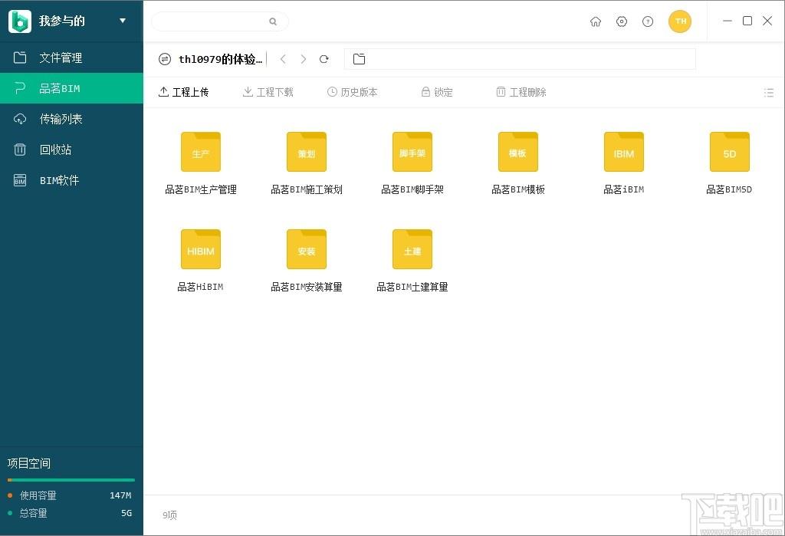Click the 5G total value
785x536 pixels.
click(x=126, y=513)
